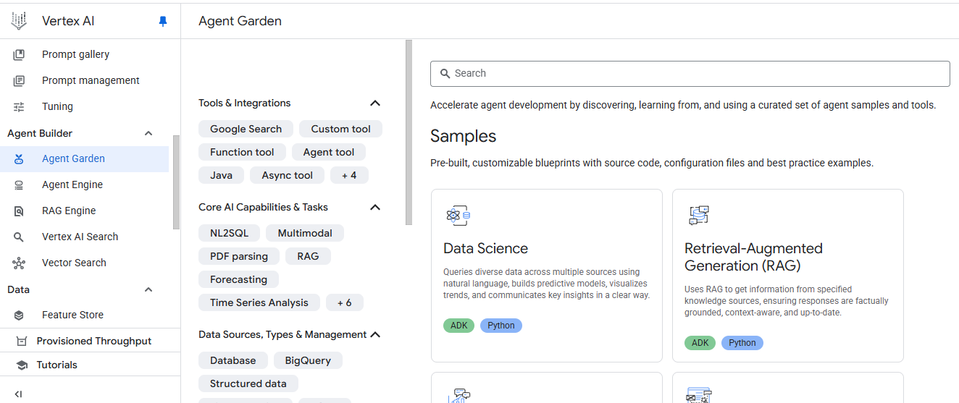Image resolution: width=959 pixels, height=403 pixels.
Task: Click the Vertex AI Search magnifier icon
Action: point(19,237)
